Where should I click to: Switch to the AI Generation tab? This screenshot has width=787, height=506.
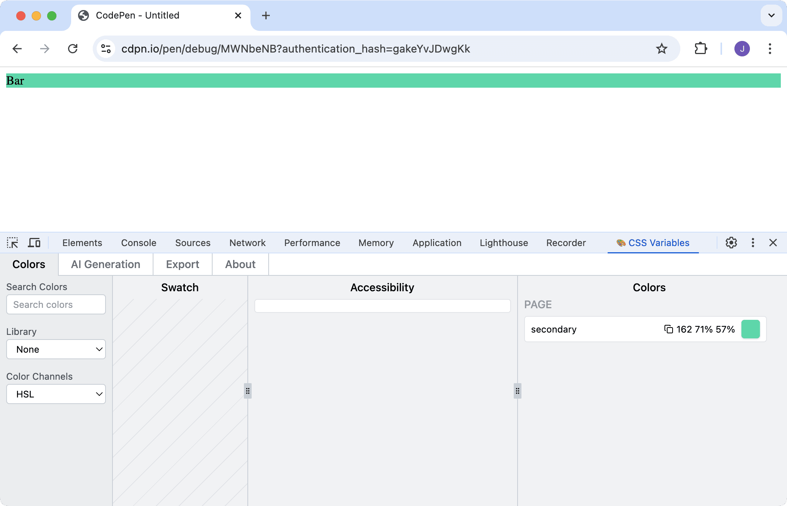106,264
